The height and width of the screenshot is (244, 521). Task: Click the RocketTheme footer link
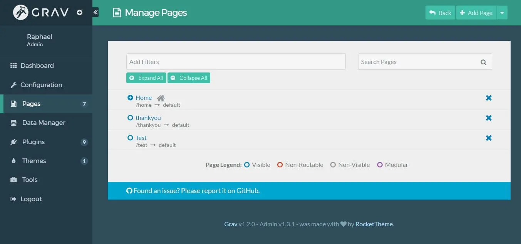click(374, 224)
